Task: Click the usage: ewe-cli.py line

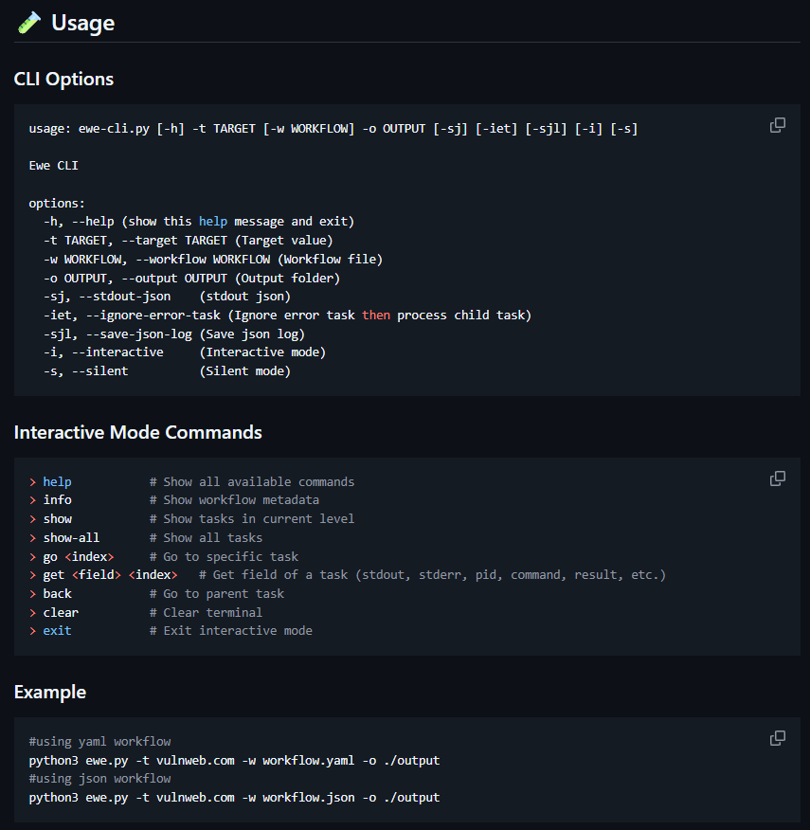Action: click(333, 129)
